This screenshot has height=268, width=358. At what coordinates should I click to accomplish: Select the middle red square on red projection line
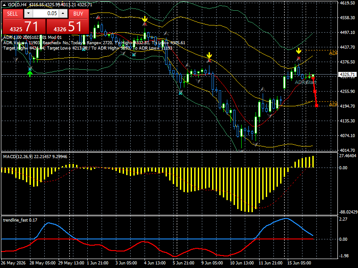coord(315,92)
